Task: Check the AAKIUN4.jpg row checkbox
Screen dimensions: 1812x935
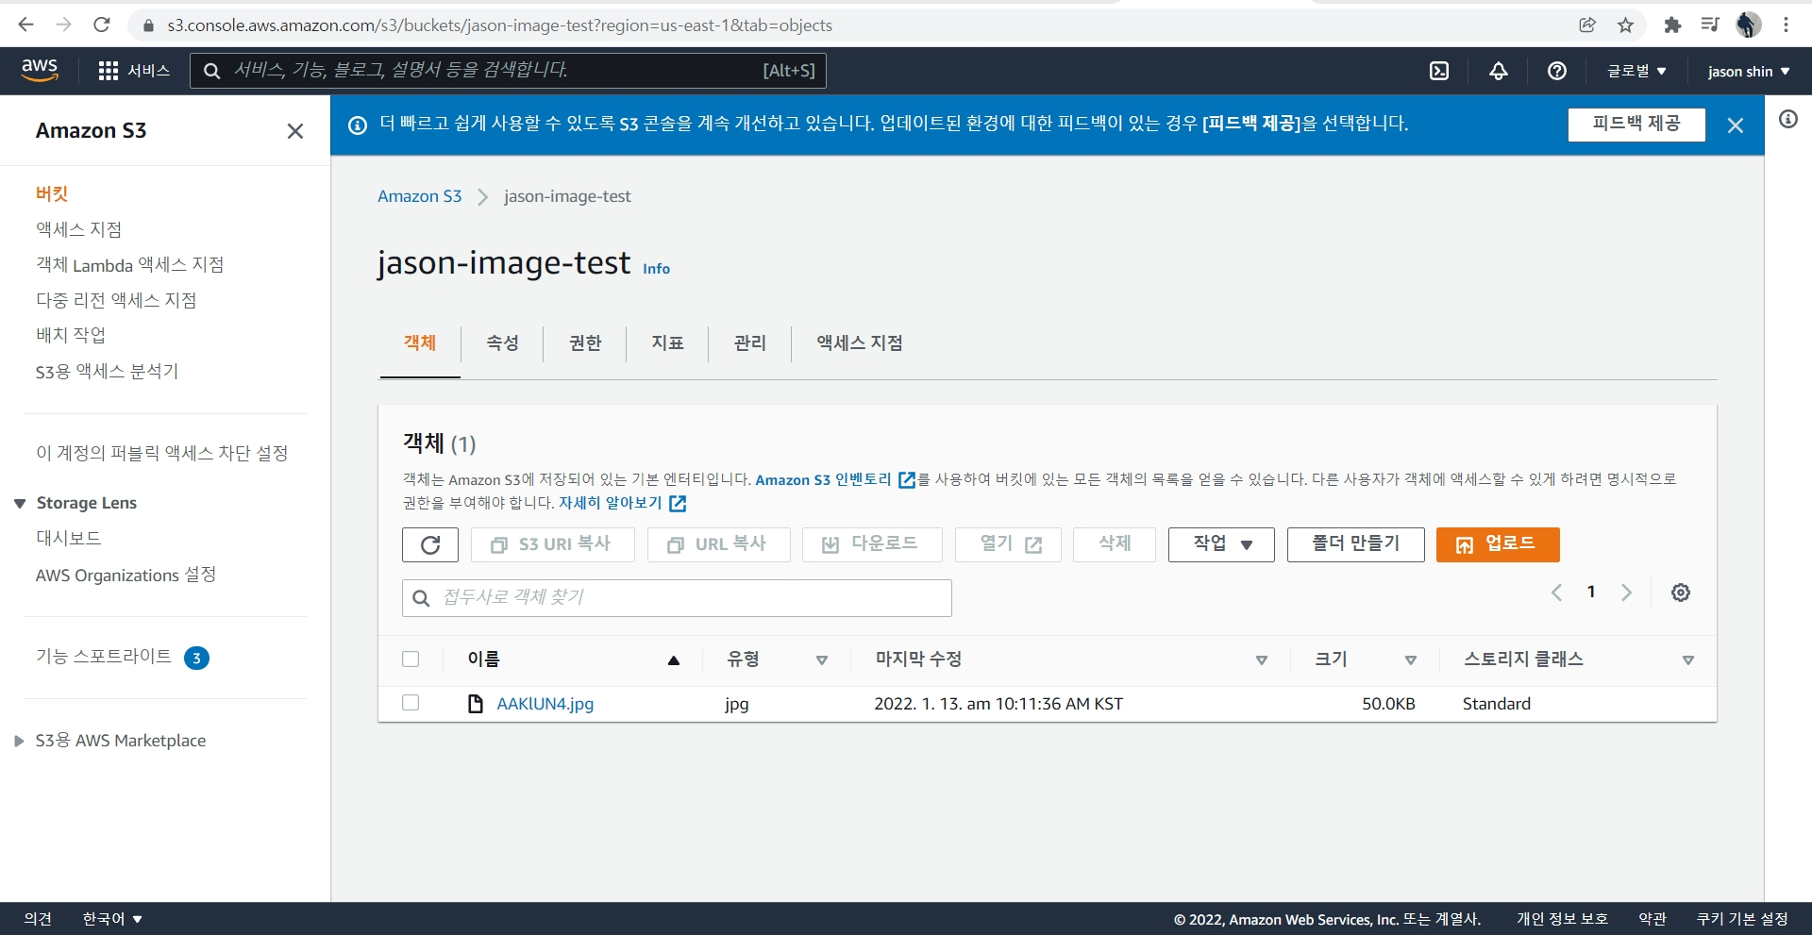Action: click(x=411, y=703)
